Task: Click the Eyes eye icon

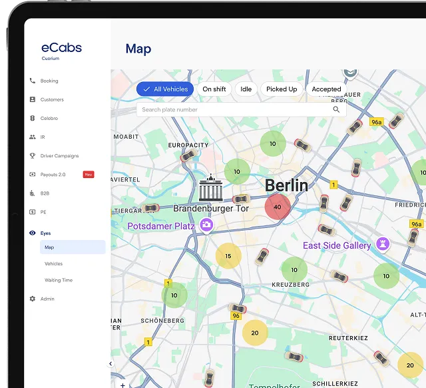Action: [33, 233]
